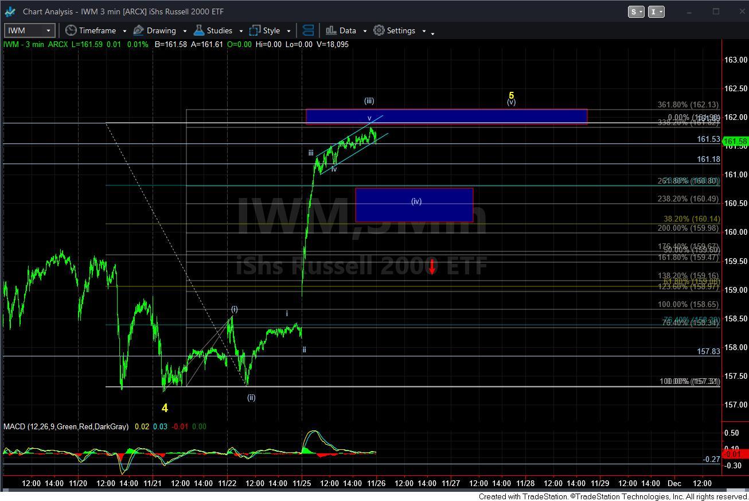Click the 361.80% (162.13) Fibonacci label
Image resolution: width=749 pixels, height=501 pixels.
[x=688, y=105]
